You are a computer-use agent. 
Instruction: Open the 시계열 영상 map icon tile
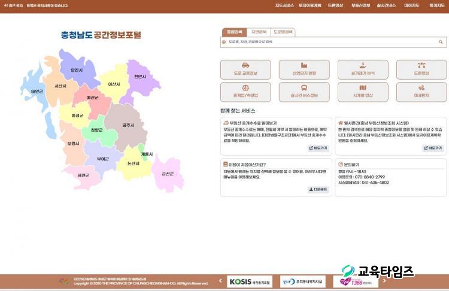click(363, 92)
